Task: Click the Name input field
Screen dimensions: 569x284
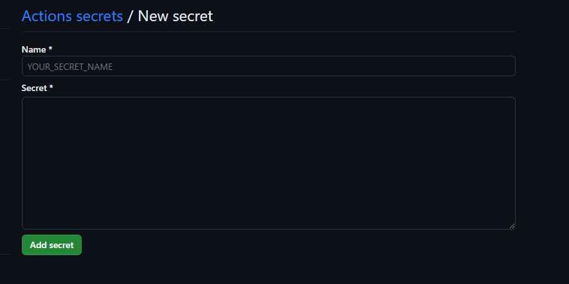Action: [x=268, y=66]
